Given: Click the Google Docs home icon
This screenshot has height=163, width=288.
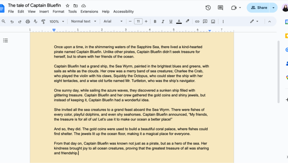Looking at the screenshot, I should (2, 8).
